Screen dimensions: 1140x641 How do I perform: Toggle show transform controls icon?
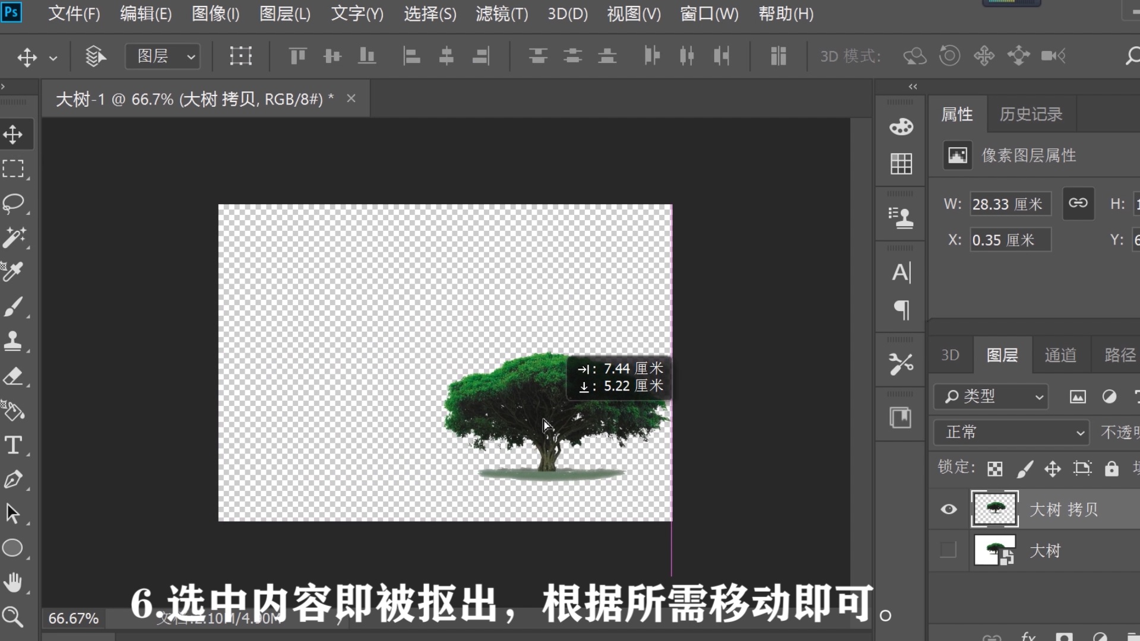click(x=240, y=56)
